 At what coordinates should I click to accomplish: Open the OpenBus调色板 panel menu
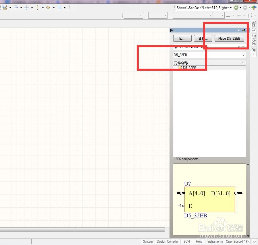(237, 242)
